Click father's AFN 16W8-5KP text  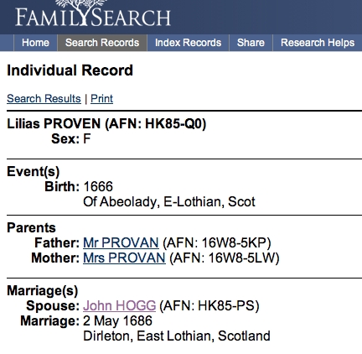click(217, 242)
